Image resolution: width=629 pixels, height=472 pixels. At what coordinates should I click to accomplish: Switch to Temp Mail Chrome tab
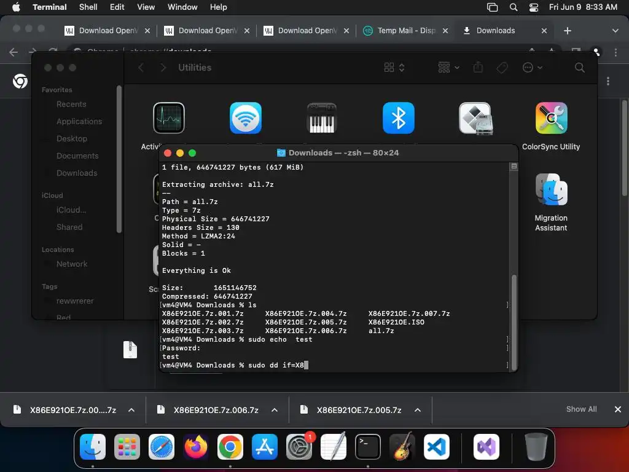405,31
